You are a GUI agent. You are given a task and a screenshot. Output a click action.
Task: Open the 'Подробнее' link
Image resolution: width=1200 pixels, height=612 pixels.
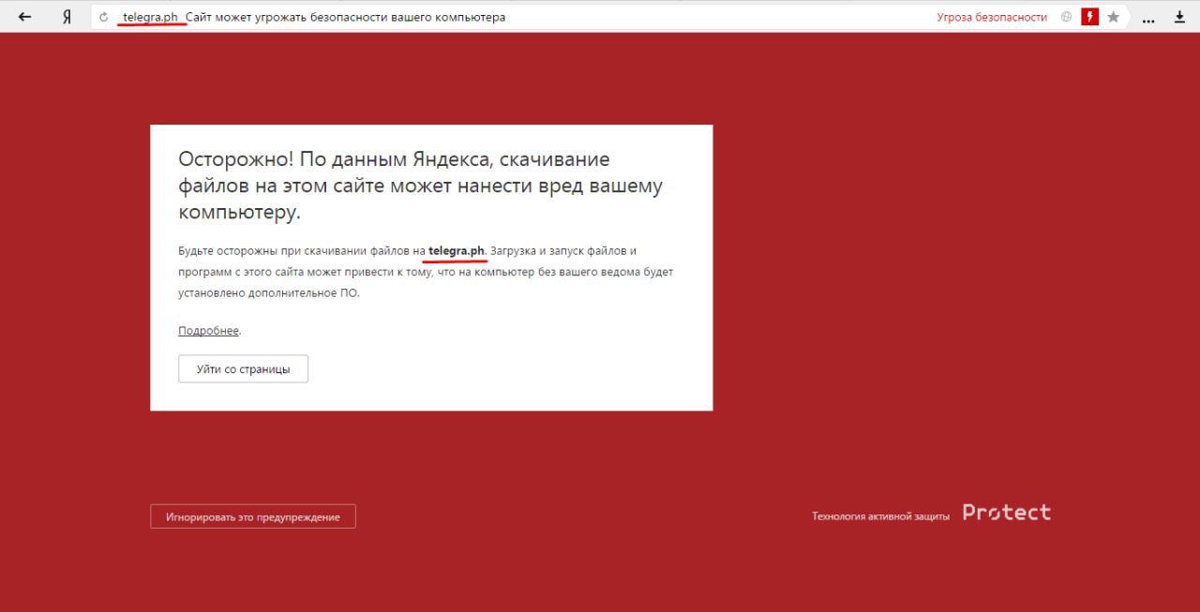click(209, 331)
